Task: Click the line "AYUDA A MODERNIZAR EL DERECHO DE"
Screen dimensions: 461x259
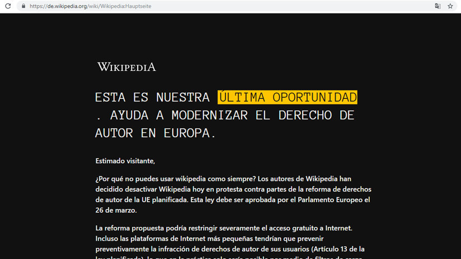Action: click(x=232, y=116)
